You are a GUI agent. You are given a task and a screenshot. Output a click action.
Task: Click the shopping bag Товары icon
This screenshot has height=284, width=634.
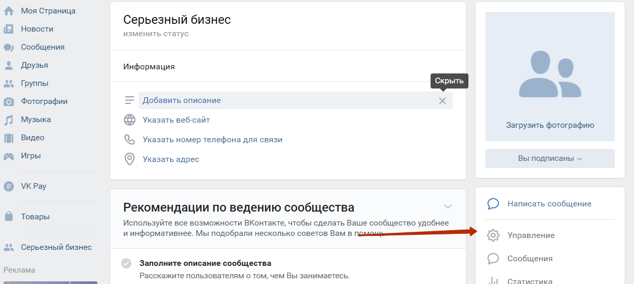click(9, 217)
